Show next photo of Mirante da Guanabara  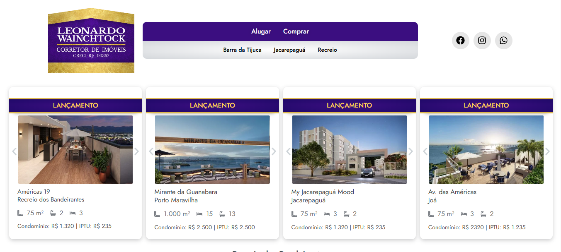(x=273, y=151)
